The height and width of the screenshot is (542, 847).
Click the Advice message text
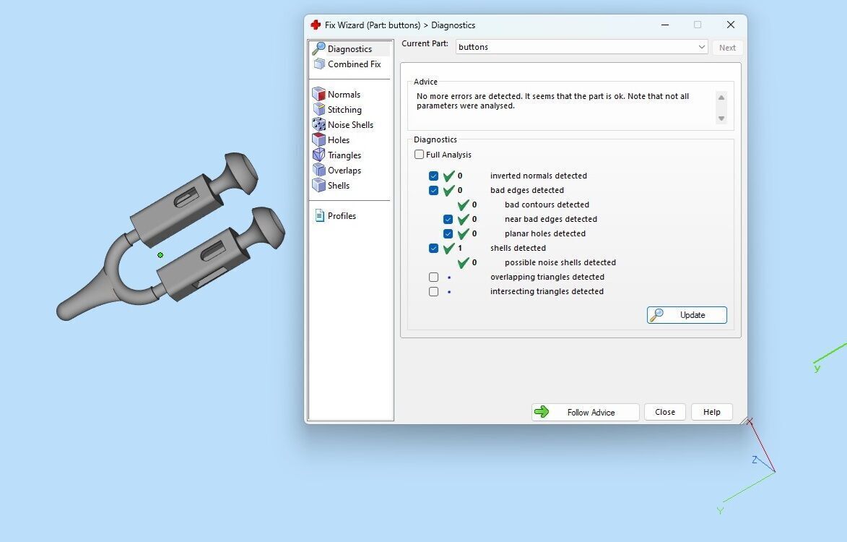tap(552, 101)
